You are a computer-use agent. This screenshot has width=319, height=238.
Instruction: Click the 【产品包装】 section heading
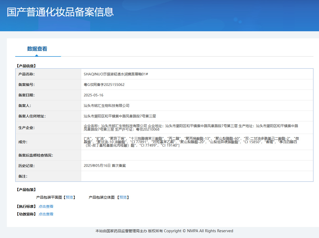[x=26, y=190]
